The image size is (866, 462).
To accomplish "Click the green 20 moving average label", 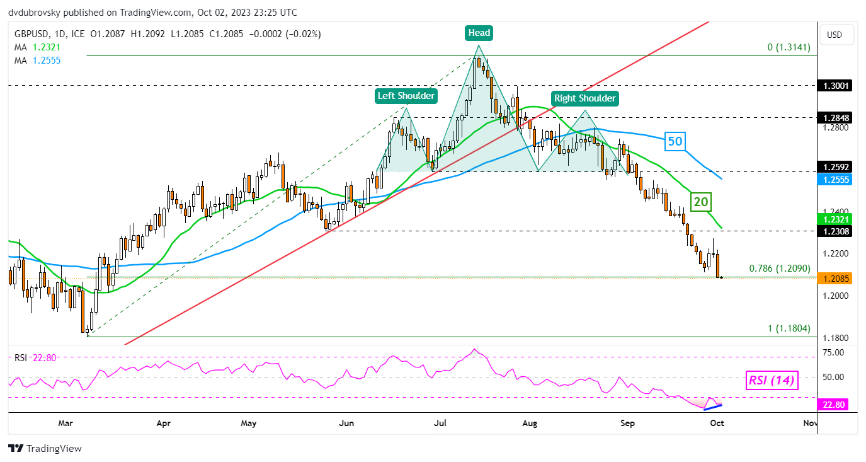I will click(701, 202).
